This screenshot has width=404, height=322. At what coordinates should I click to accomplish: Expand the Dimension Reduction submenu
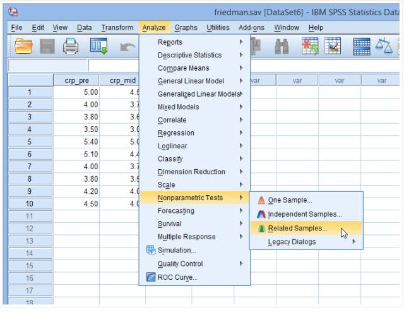(x=194, y=172)
